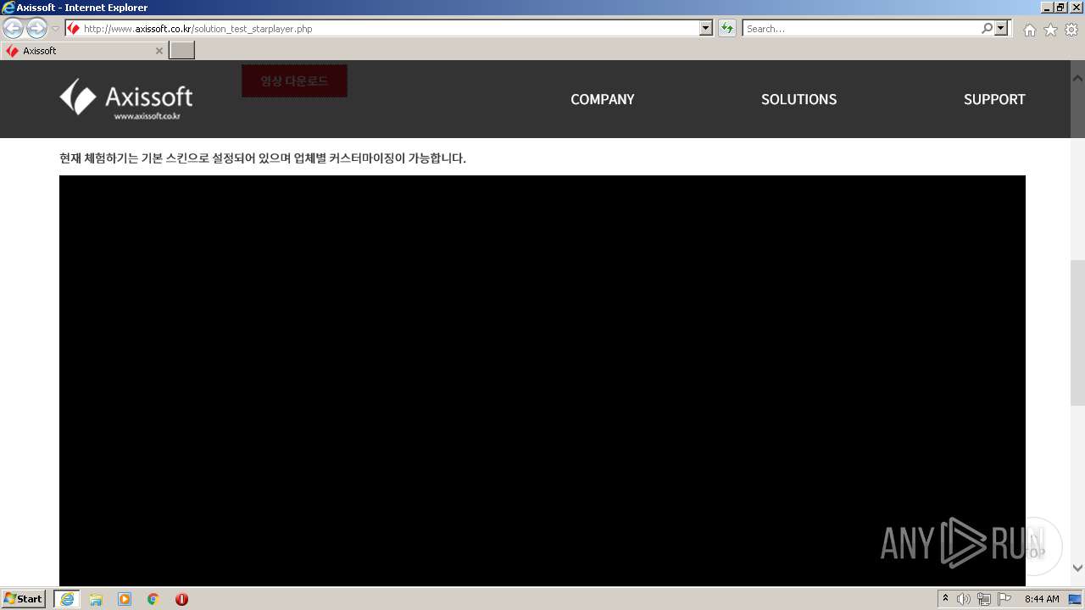Open Favorites star icon
The image size is (1085, 610).
click(x=1050, y=30)
